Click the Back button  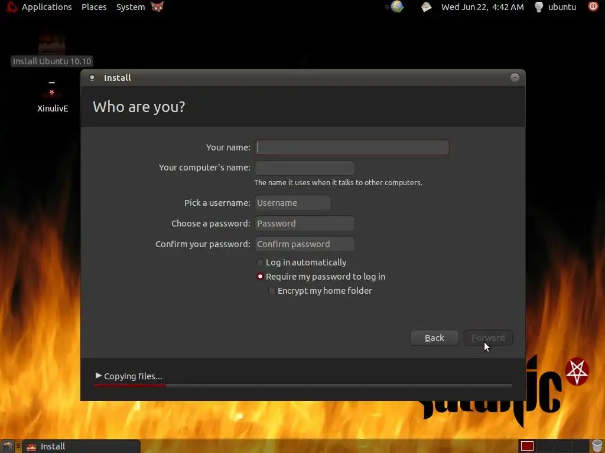click(x=434, y=338)
